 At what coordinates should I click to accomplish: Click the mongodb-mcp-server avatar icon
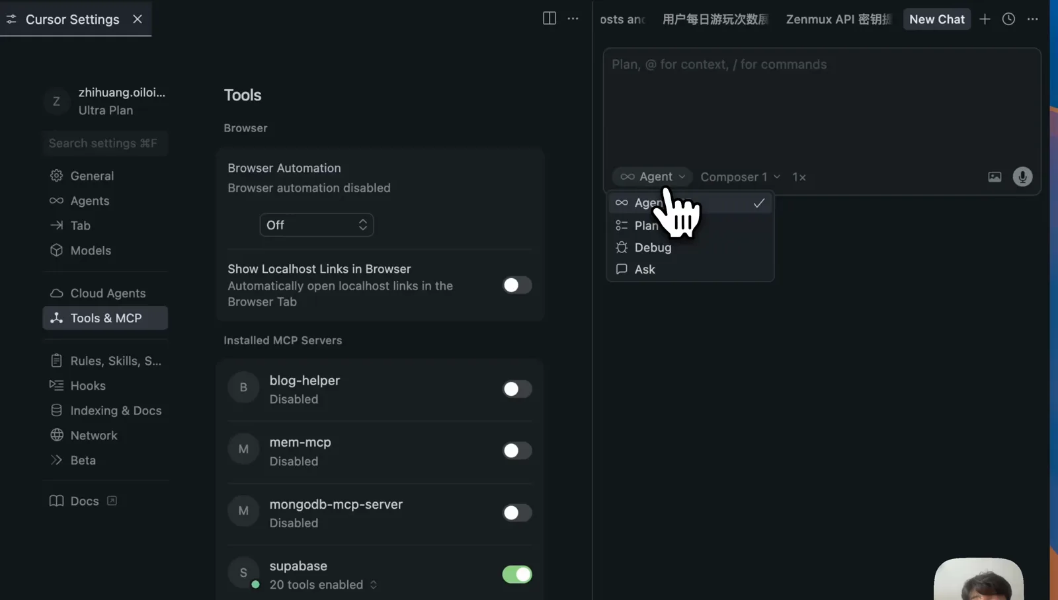pos(243,511)
